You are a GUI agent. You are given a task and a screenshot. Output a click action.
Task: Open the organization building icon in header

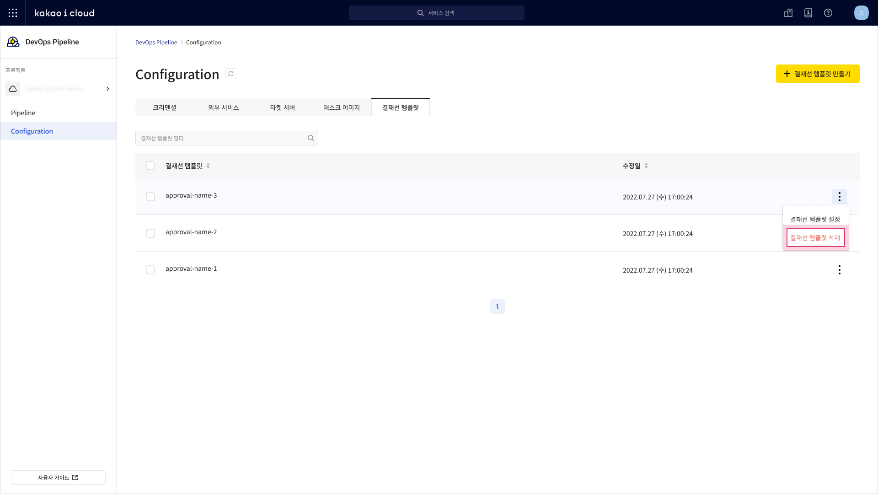coord(788,13)
